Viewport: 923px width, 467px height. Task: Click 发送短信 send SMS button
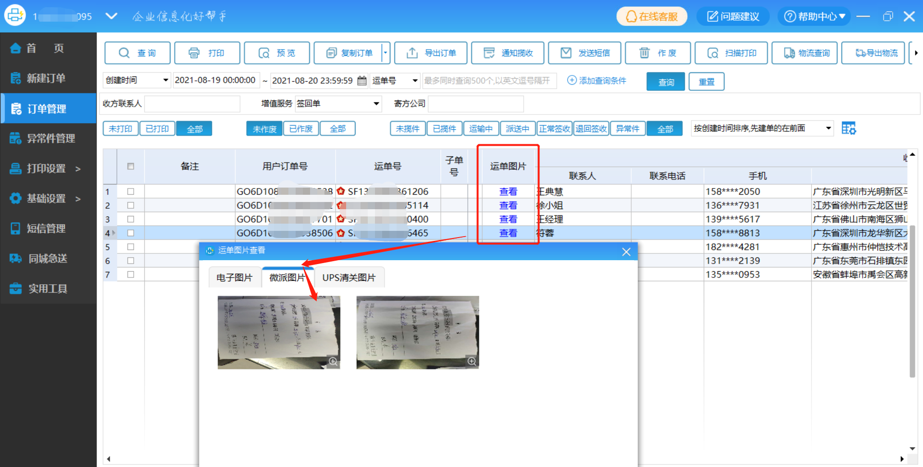pyautogui.click(x=585, y=53)
